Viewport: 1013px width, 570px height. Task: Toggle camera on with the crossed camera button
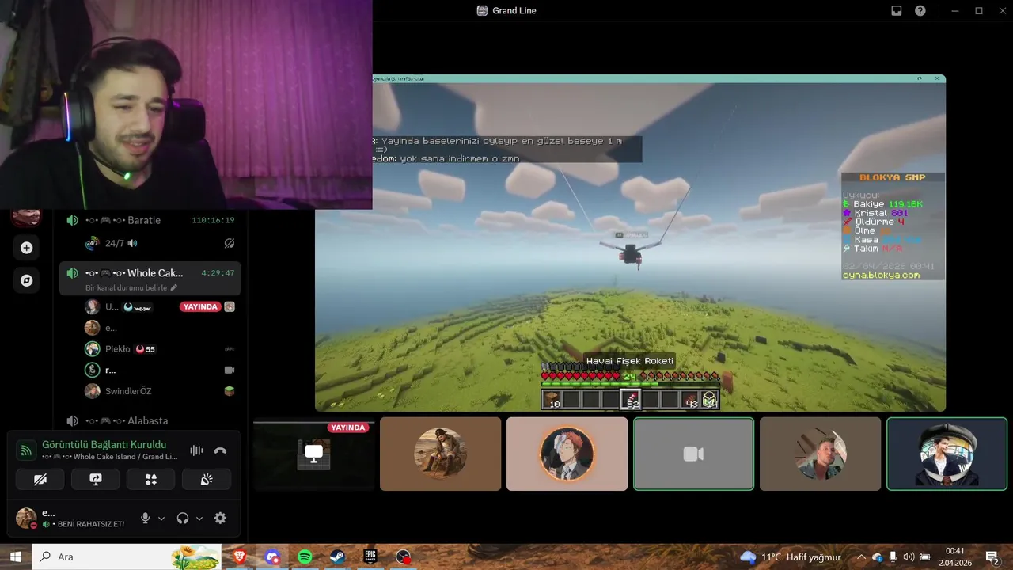click(40, 479)
